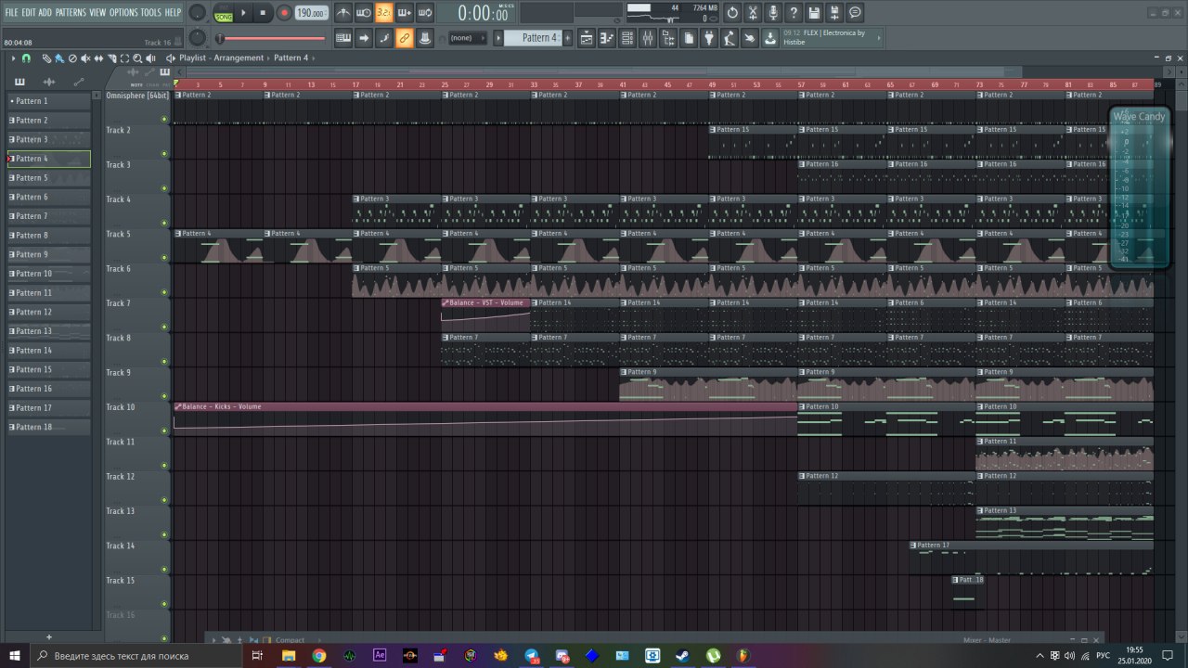The image size is (1188, 668).
Task: Open the Piano roll view icon
Action: point(607,38)
